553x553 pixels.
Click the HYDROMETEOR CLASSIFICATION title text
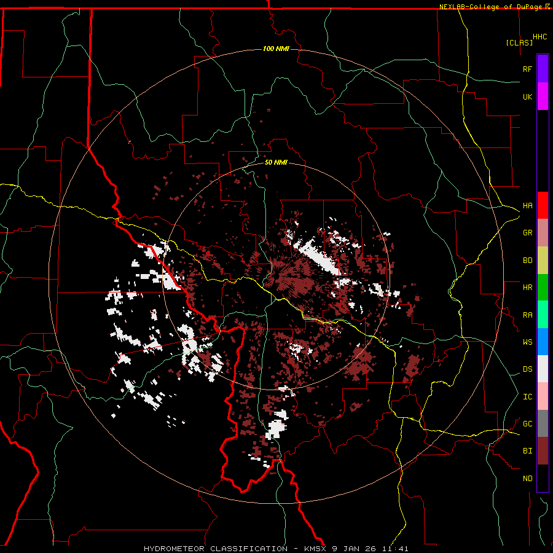(216, 549)
